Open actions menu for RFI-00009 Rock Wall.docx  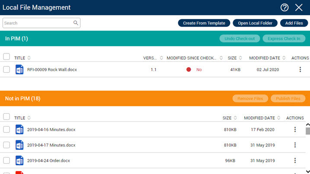click(300, 69)
